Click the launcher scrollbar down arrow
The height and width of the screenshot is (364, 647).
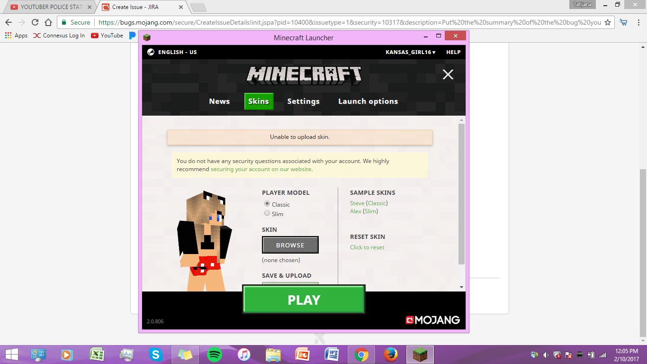tap(462, 287)
